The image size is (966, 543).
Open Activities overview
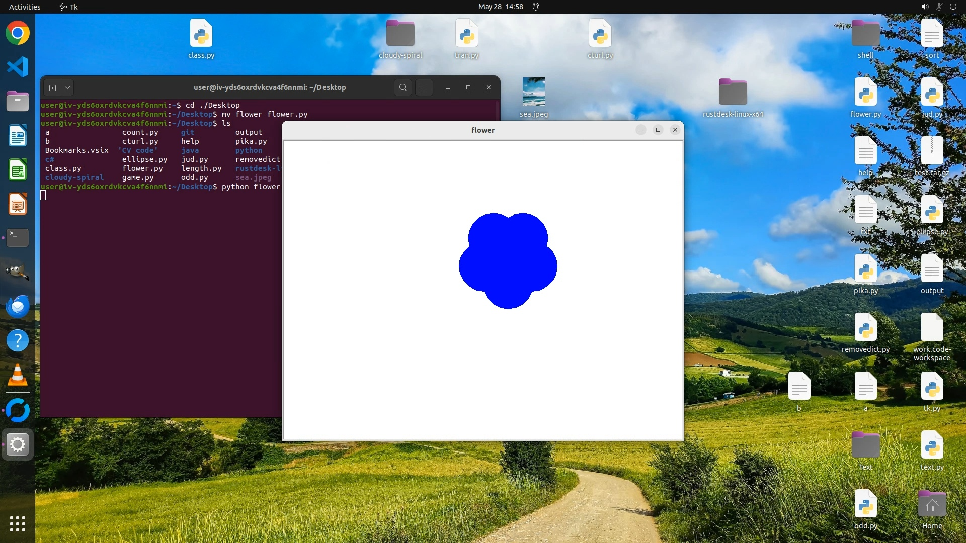pos(25,7)
